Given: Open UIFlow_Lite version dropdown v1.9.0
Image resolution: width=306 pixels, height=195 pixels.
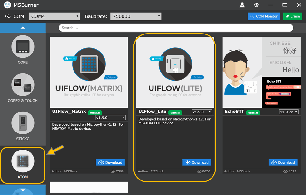Looking at the screenshot, I should (202, 112).
